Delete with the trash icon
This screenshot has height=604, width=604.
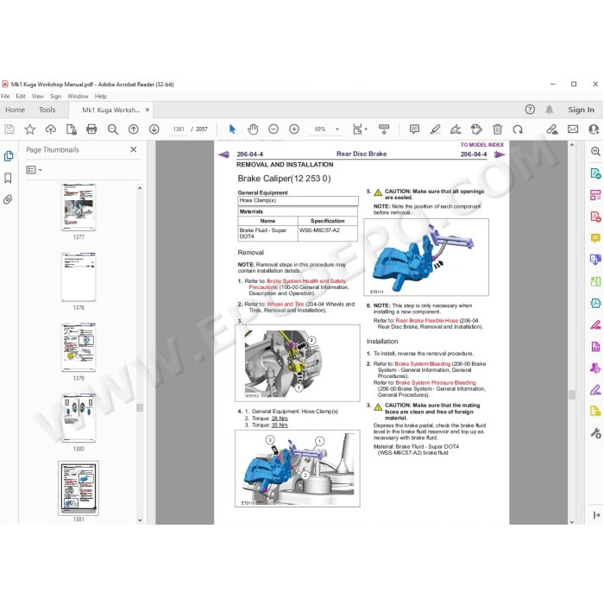click(497, 129)
